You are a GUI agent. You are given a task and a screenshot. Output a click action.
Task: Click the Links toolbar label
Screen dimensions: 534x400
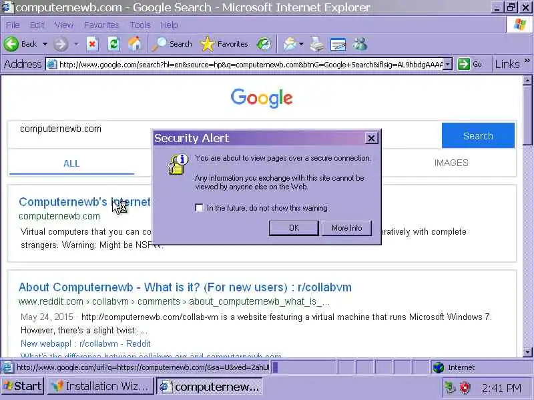pos(507,64)
